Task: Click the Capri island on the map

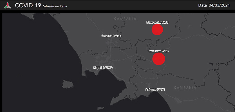Action: click(101, 108)
